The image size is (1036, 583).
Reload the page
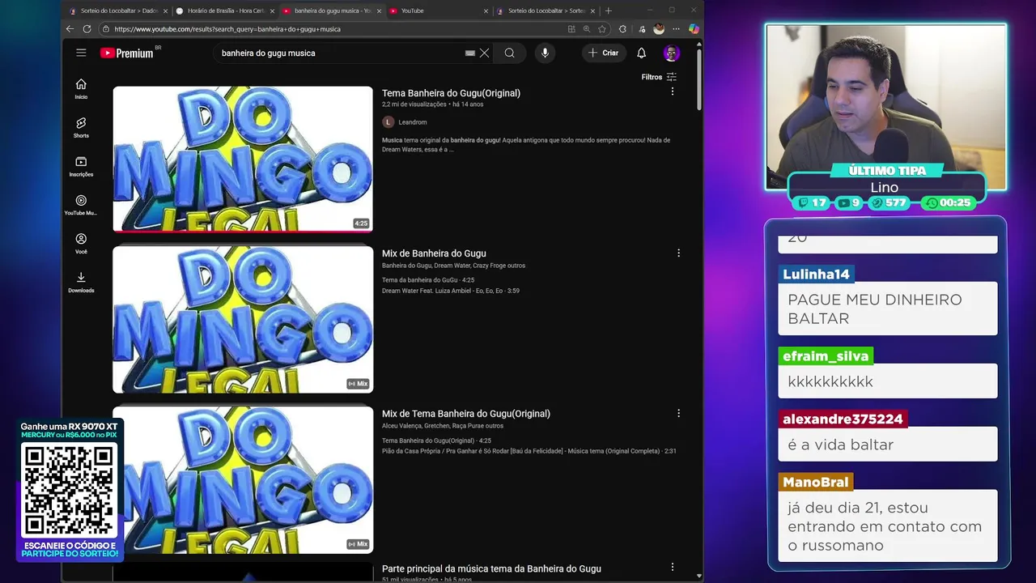coord(87,29)
